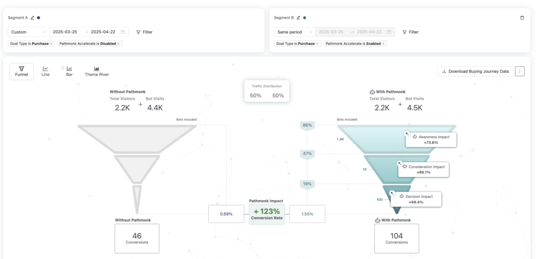Open Filter for Segment A
This screenshot has width=540, height=259.
[x=144, y=32]
